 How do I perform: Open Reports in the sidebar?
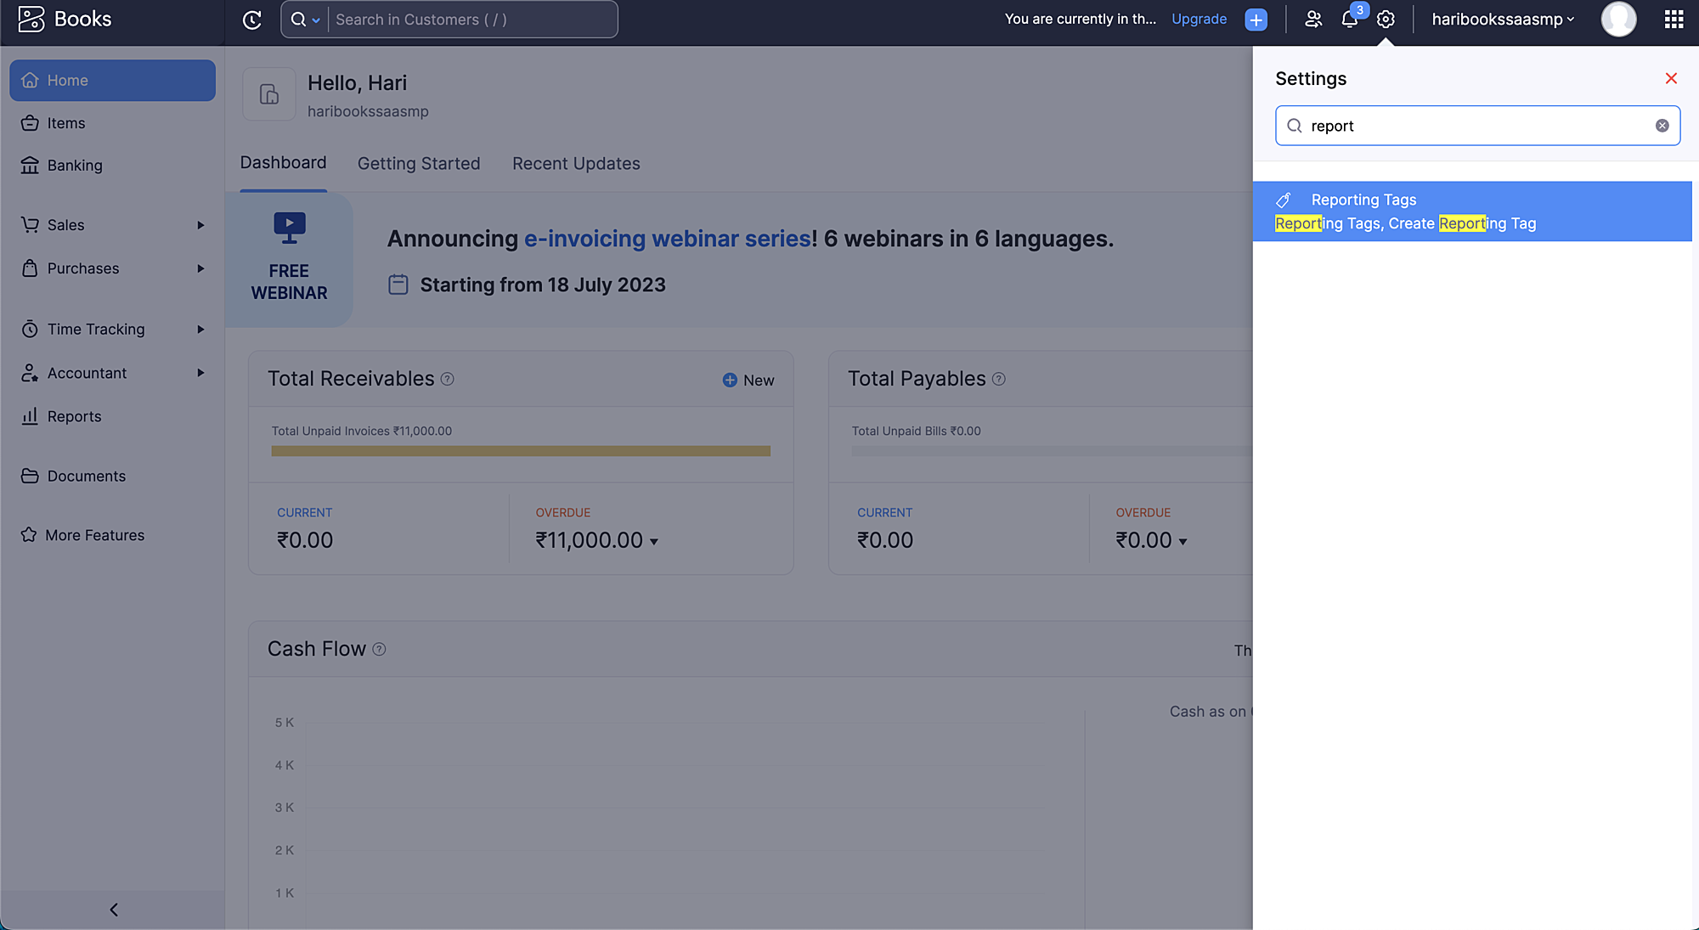coord(74,416)
